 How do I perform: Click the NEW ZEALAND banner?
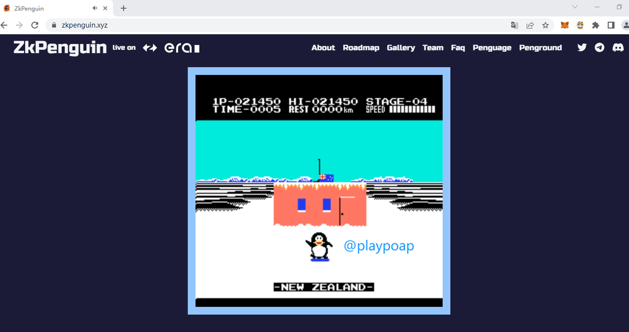pyautogui.click(x=323, y=287)
